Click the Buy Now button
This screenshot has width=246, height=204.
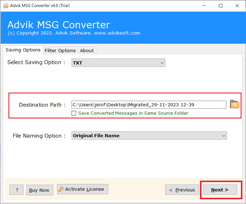(40, 190)
